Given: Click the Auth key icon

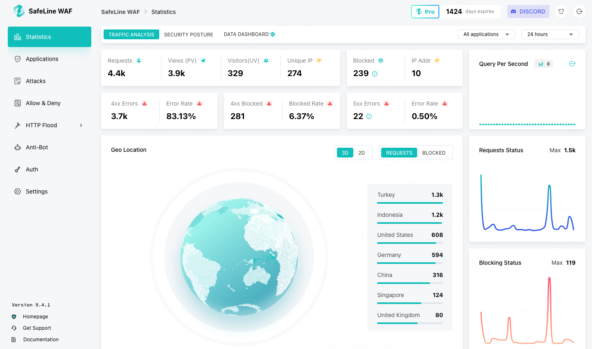Looking at the screenshot, I should click(x=18, y=169).
